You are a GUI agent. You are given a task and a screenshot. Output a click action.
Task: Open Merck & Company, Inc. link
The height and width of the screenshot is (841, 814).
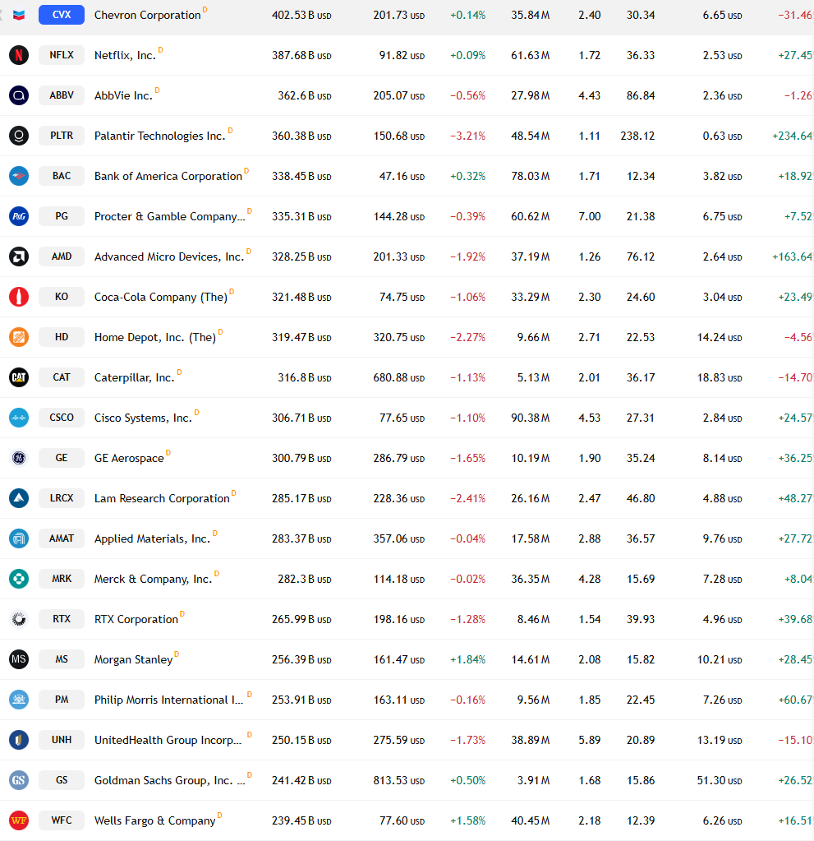154,579
